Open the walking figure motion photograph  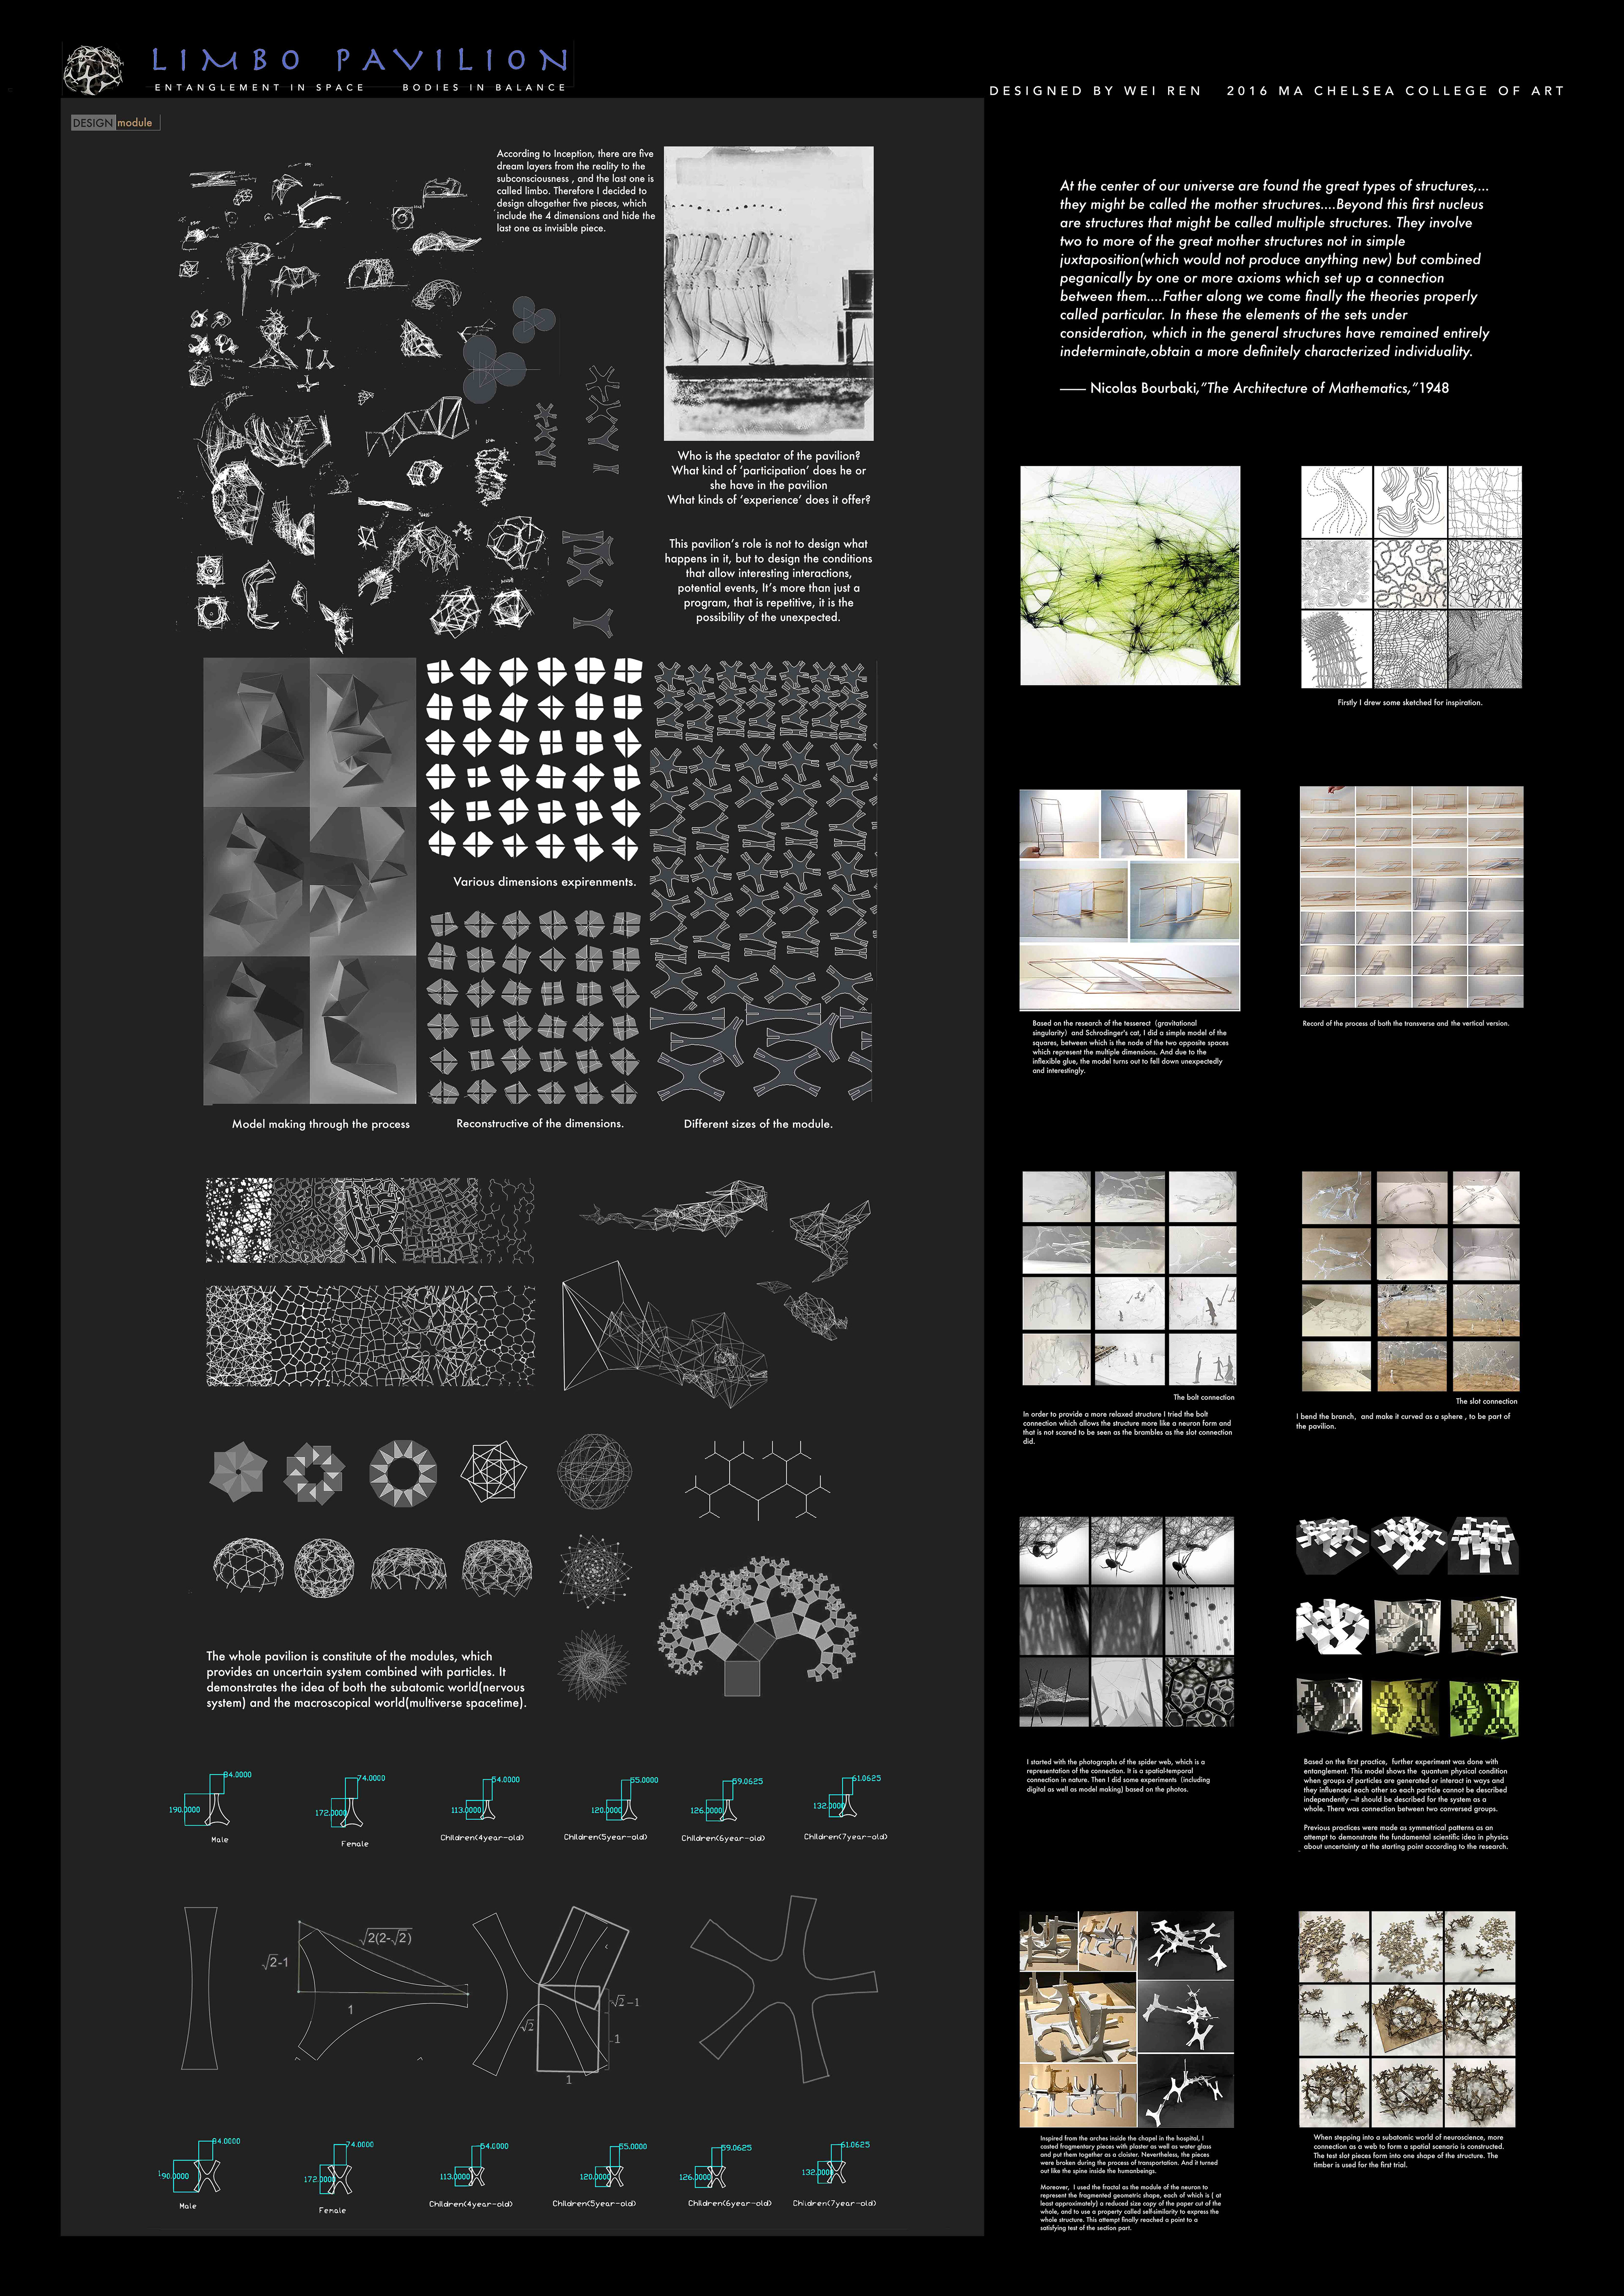[x=768, y=293]
